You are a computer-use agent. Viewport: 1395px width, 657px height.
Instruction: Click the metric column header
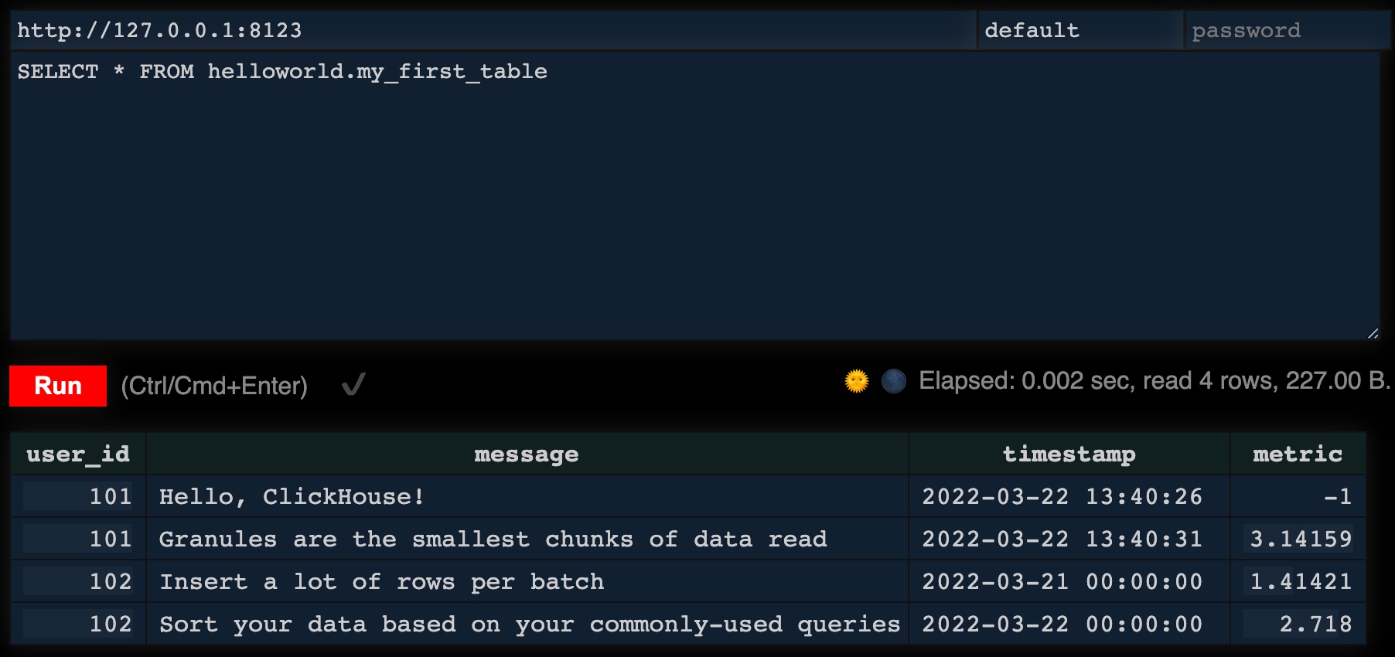[1298, 454]
